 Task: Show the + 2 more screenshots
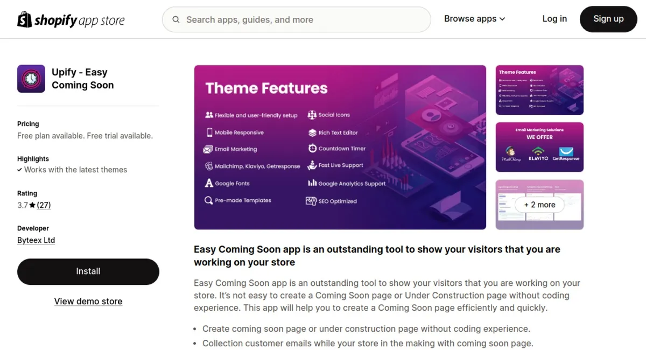pos(539,205)
